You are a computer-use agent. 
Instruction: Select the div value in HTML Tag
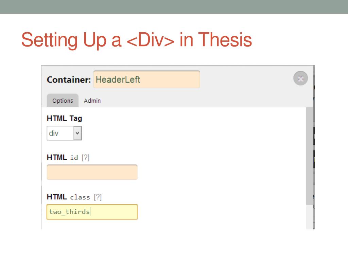pyautogui.click(x=60, y=133)
